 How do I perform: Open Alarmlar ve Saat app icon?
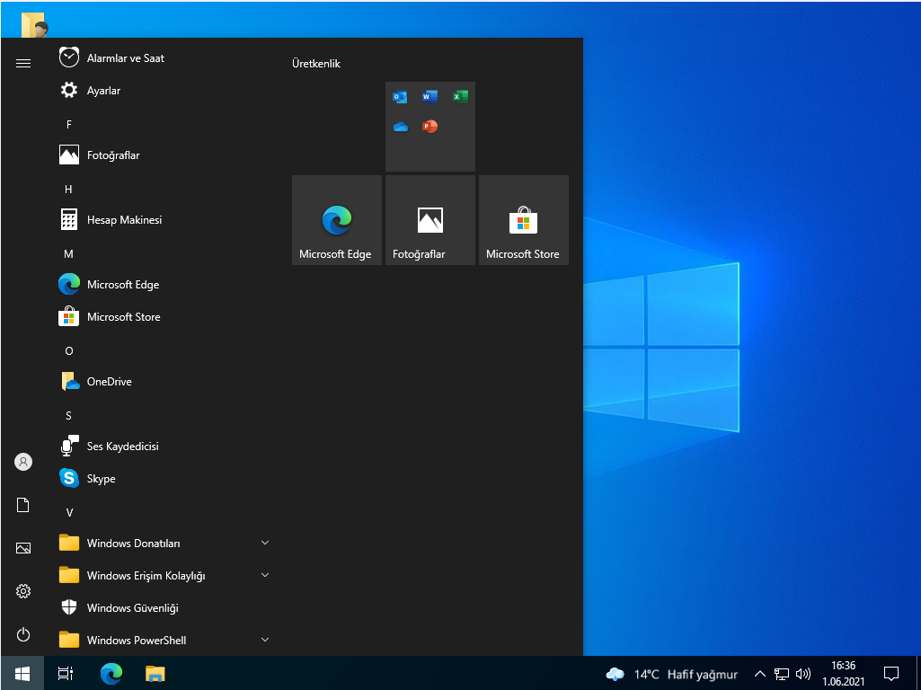pyautogui.click(x=68, y=57)
